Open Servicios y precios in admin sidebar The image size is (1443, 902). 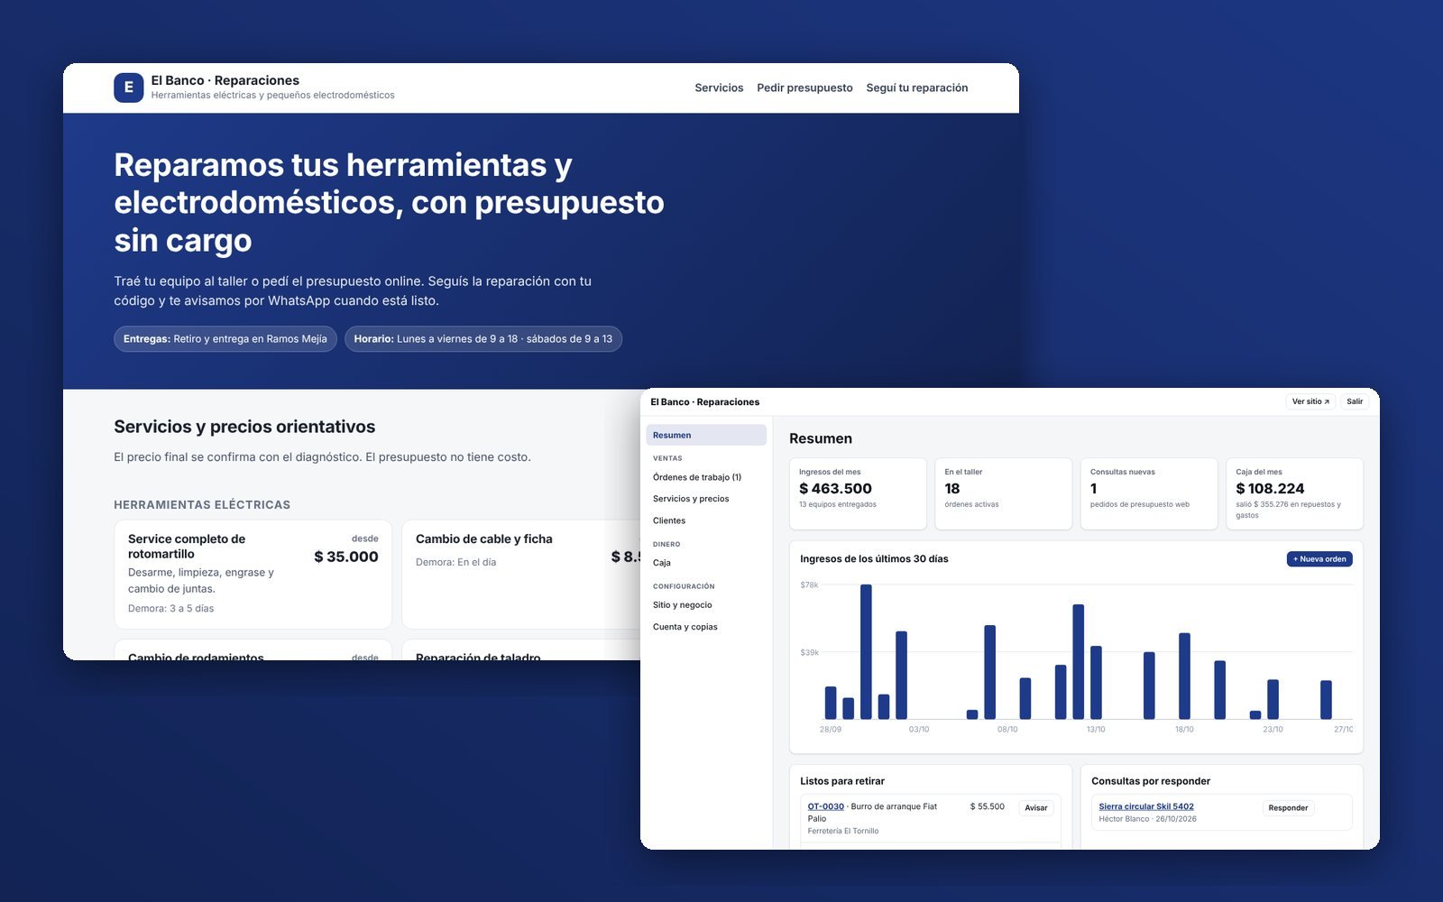pyautogui.click(x=706, y=499)
